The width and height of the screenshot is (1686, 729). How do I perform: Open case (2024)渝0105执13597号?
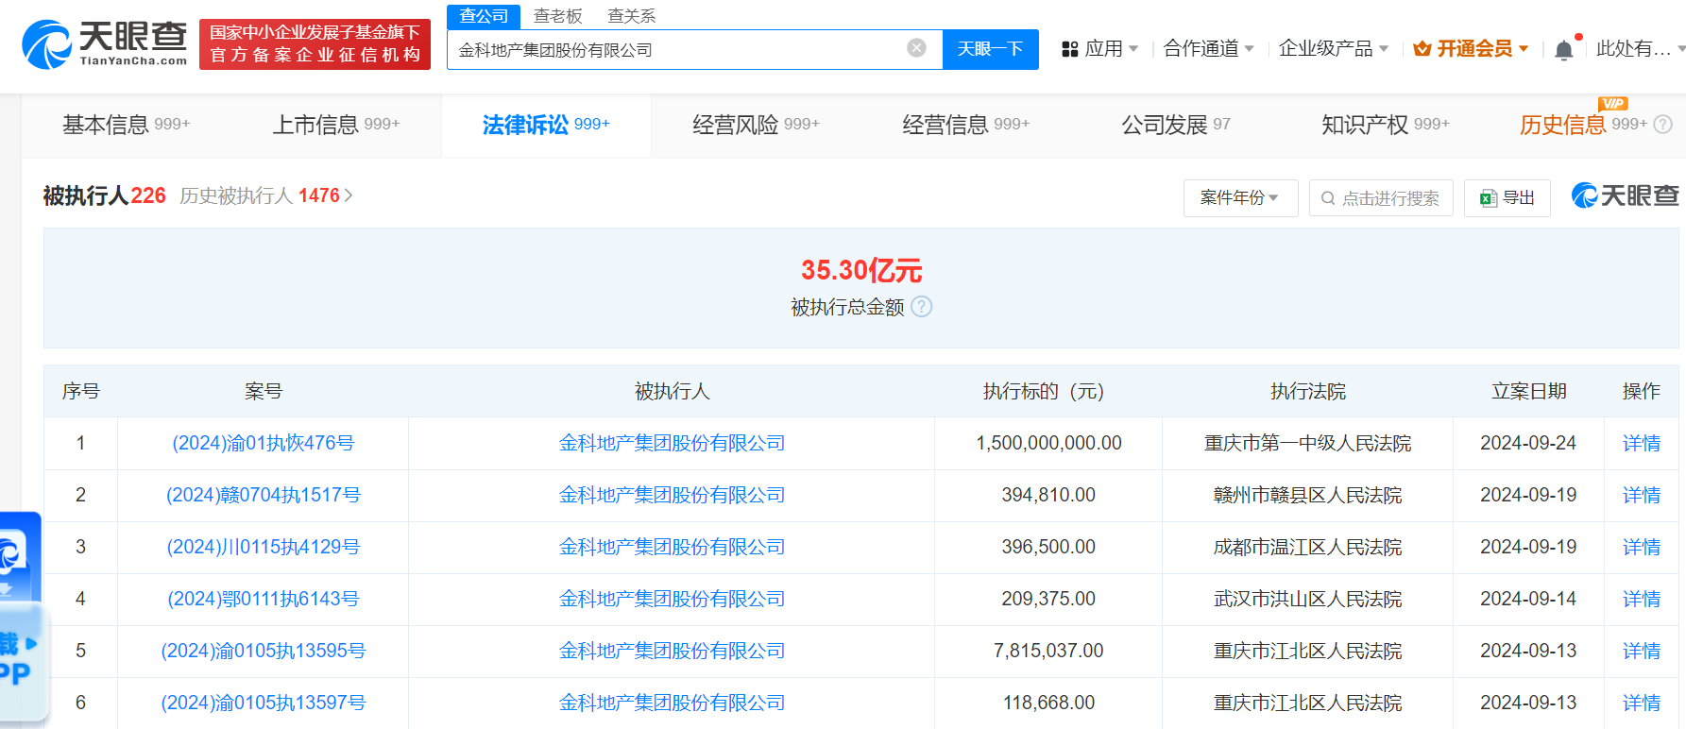[x=264, y=703]
